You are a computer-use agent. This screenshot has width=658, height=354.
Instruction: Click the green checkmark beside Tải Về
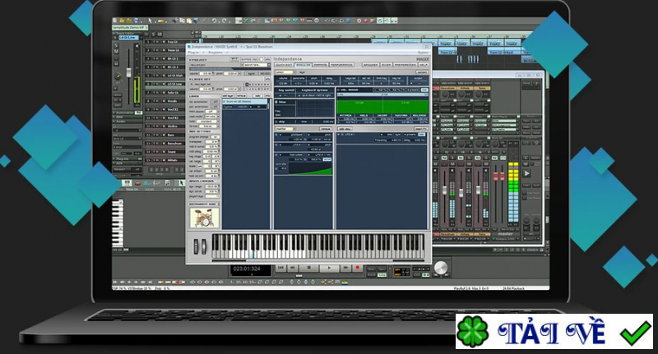(x=634, y=332)
